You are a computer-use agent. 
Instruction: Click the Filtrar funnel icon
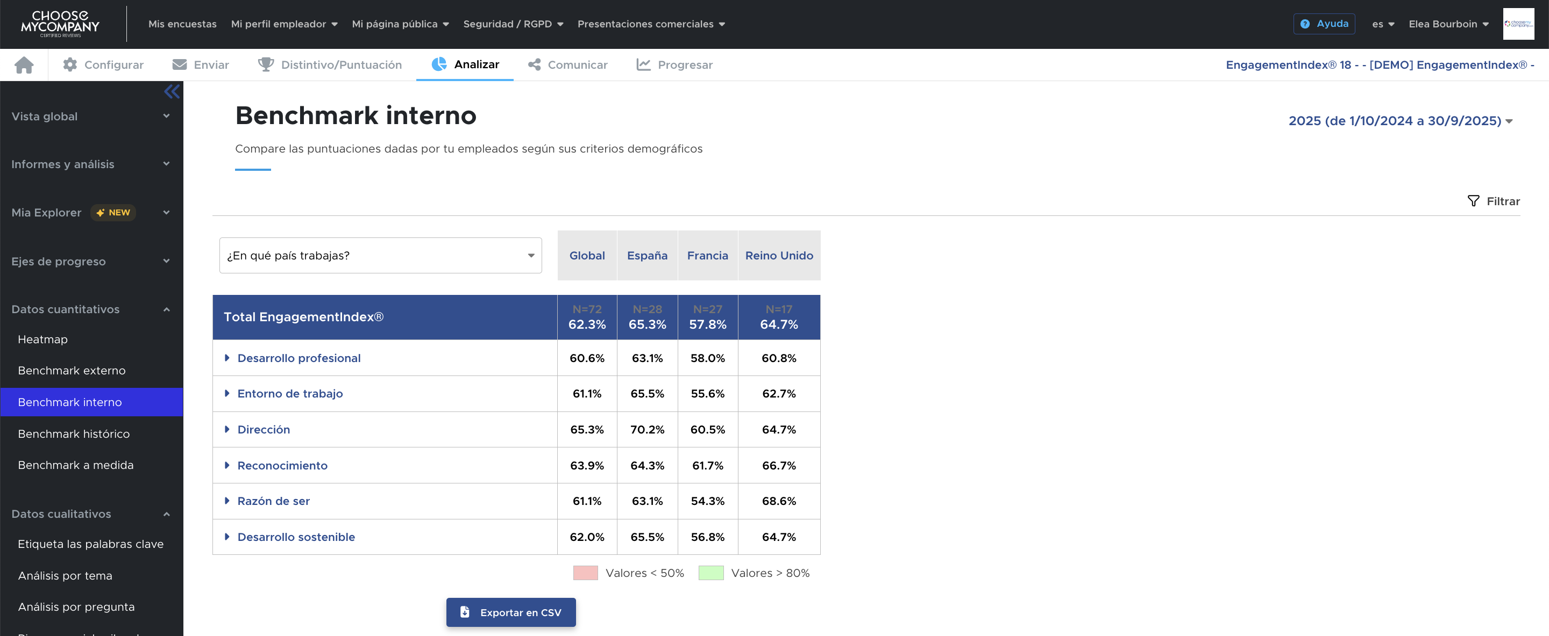click(1473, 201)
